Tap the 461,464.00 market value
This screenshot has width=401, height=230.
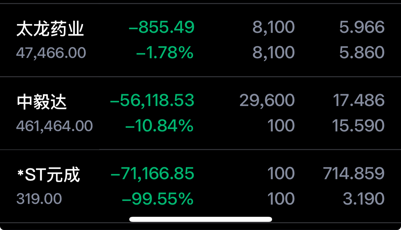(x=54, y=126)
